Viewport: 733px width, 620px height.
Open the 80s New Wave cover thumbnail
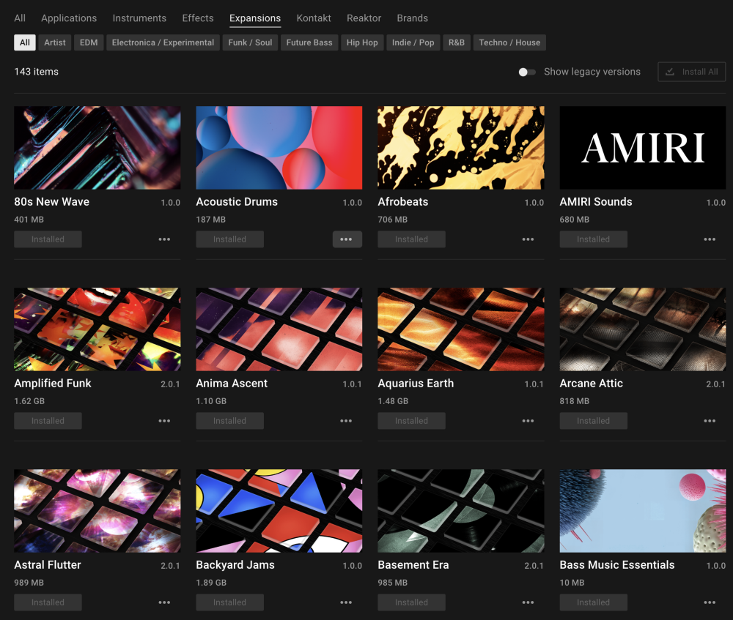[97, 148]
